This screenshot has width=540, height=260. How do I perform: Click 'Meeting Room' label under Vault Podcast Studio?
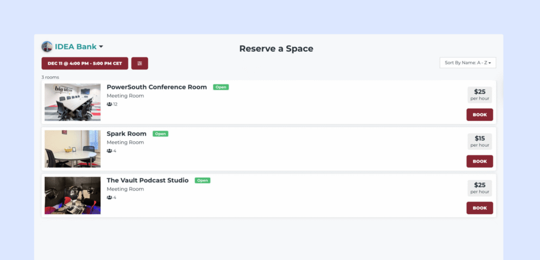(126, 189)
